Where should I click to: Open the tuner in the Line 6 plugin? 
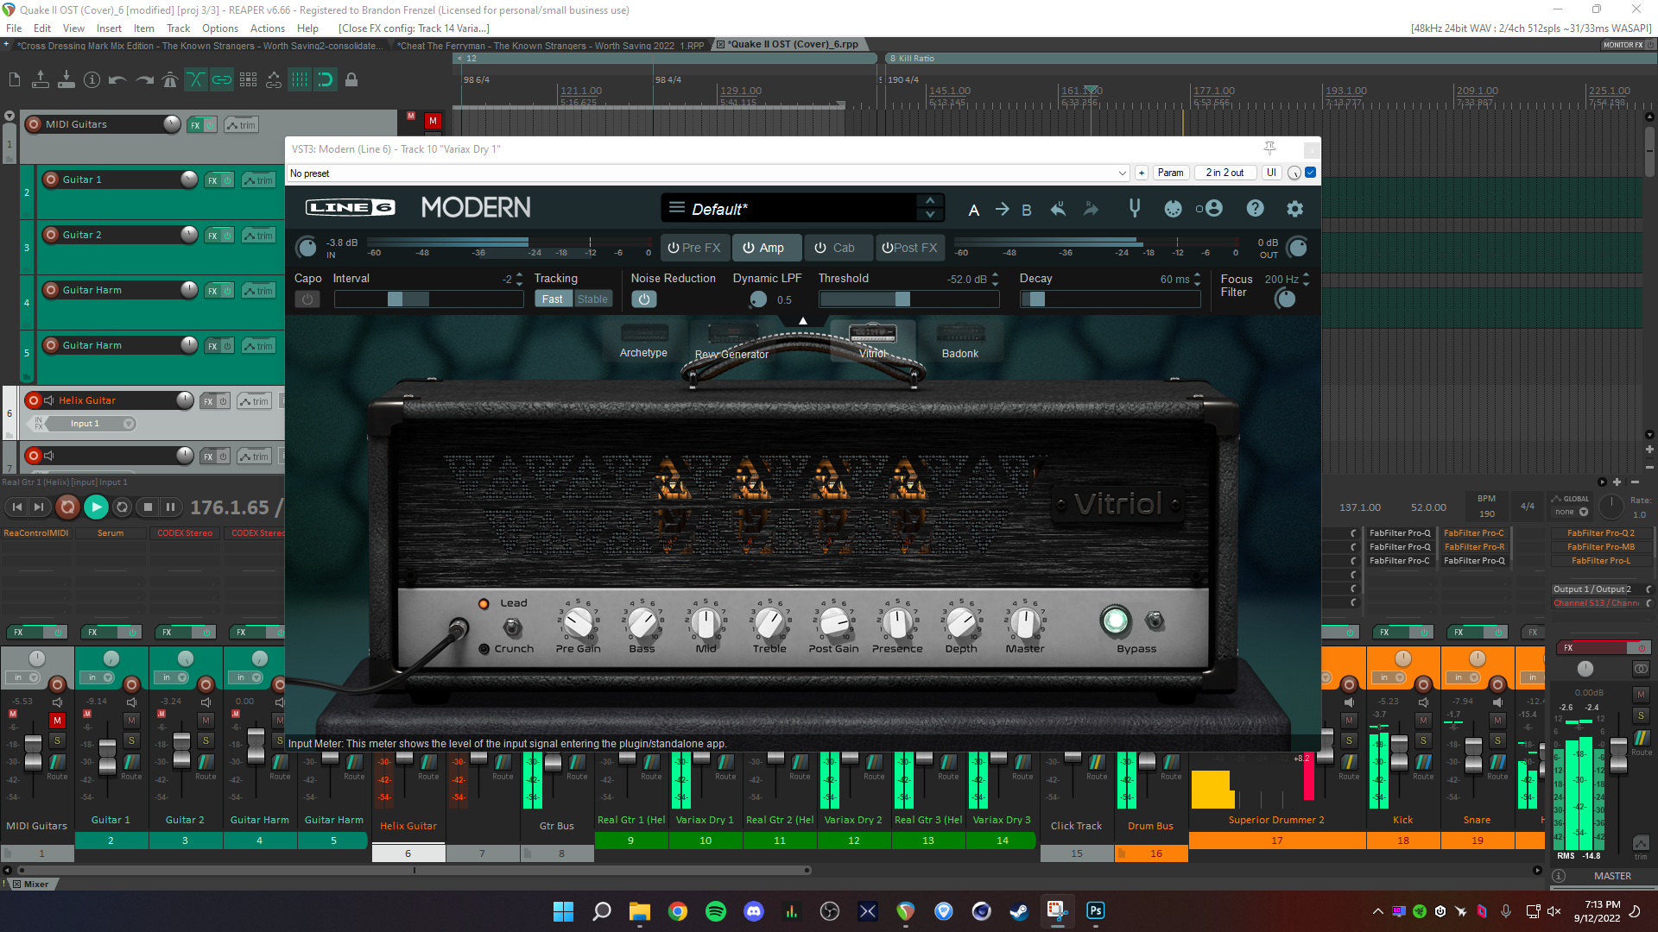point(1135,208)
